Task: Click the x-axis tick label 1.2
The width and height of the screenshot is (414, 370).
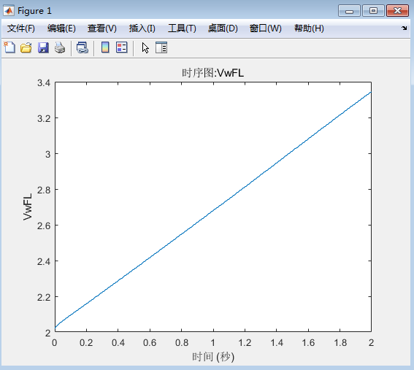Action: 245,342
